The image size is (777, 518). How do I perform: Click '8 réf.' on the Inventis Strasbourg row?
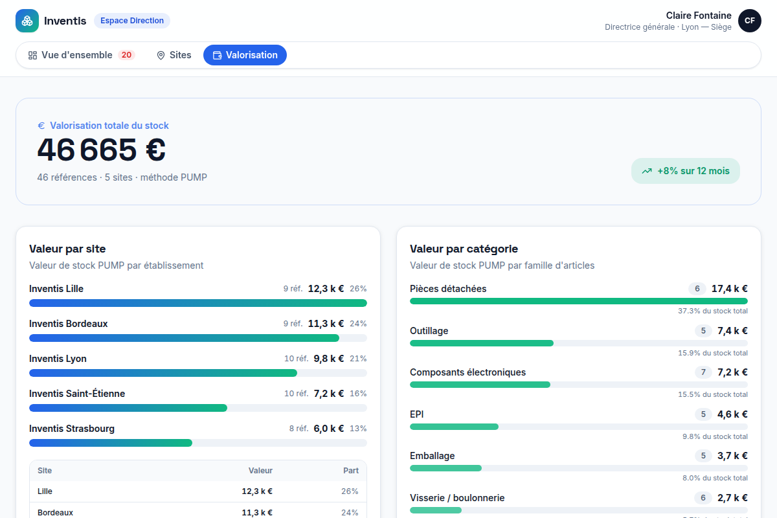click(298, 429)
